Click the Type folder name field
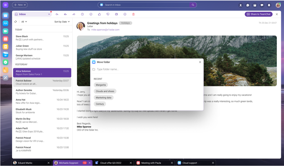This screenshot has width=284, height=166. coord(147,69)
